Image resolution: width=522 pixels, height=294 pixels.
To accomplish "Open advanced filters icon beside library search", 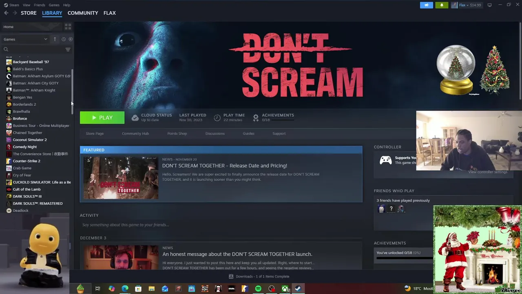I will click(x=68, y=49).
